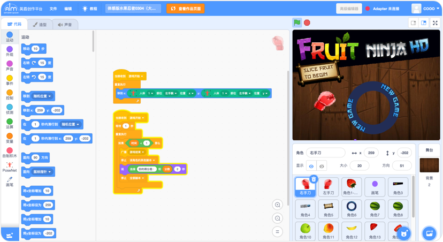Select the 自制积木 custom blocks category
Image resolution: width=443 pixels, height=242 pixels.
click(10, 153)
